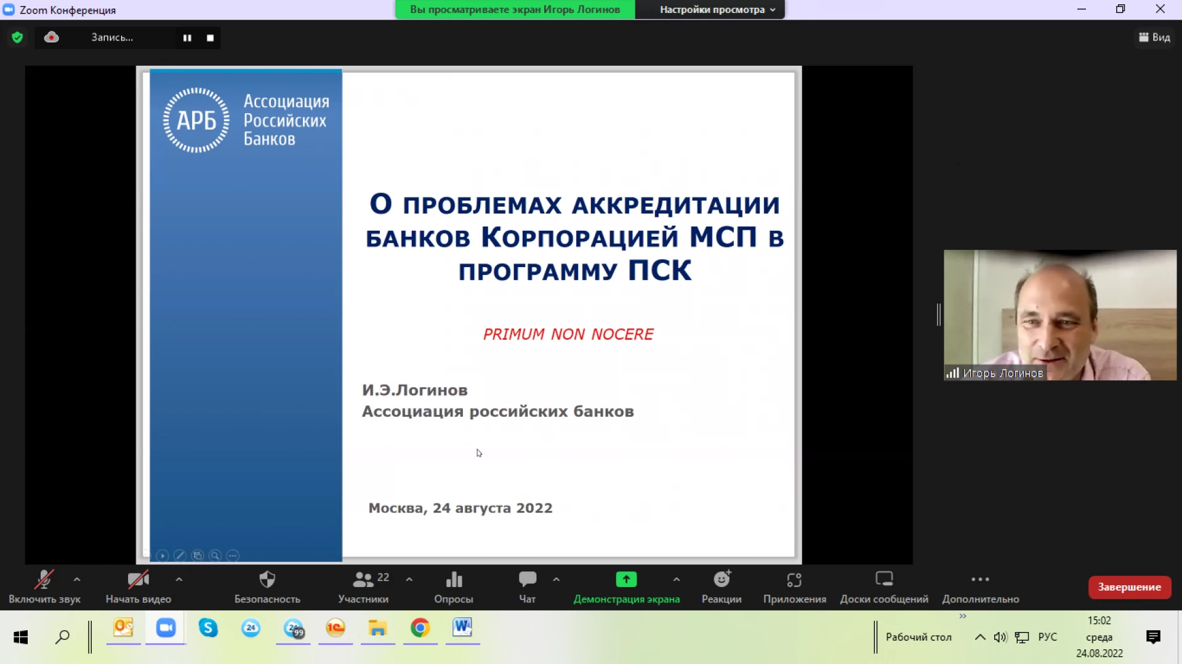The image size is (1182, 664).
Task: Open network status tray icon
Action: (x=1022, y=637)
